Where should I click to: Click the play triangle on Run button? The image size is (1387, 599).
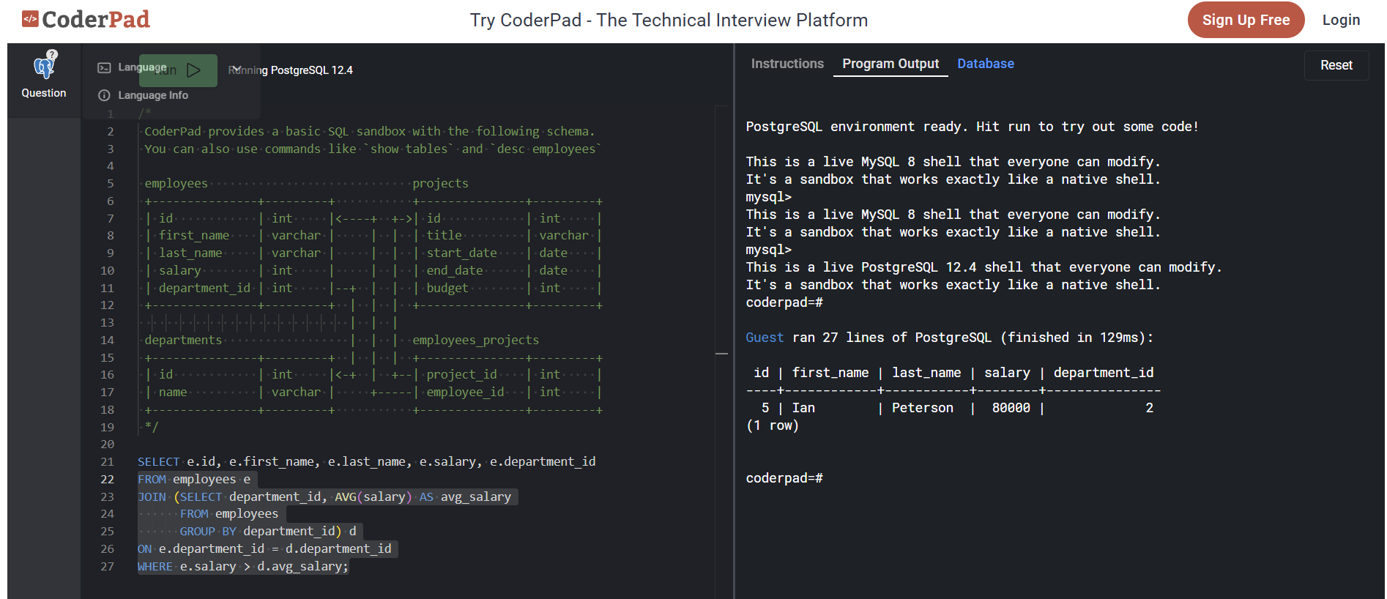[x=194, y=70]
